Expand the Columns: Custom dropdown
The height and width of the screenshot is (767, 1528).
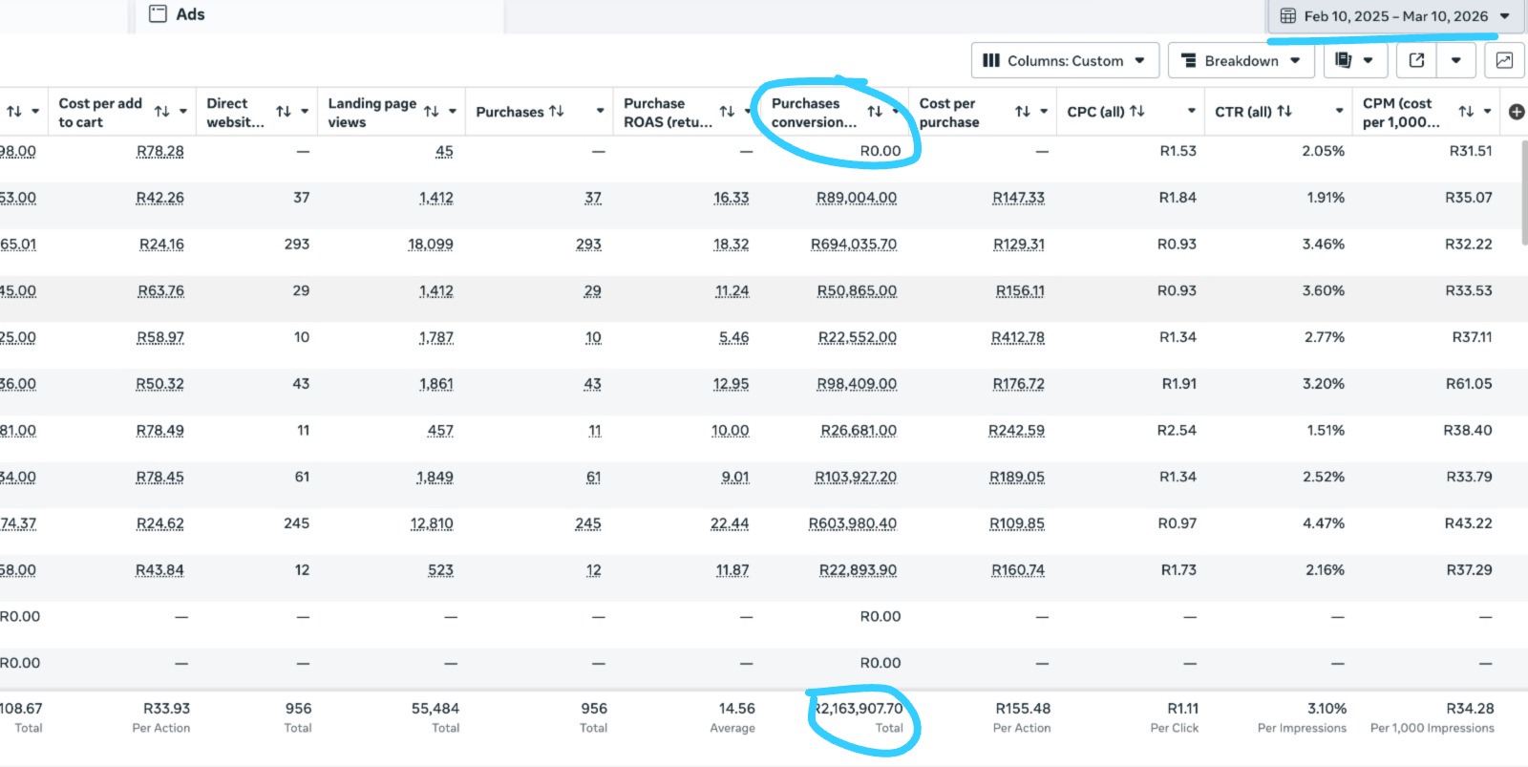click(x=1065, y=60)
